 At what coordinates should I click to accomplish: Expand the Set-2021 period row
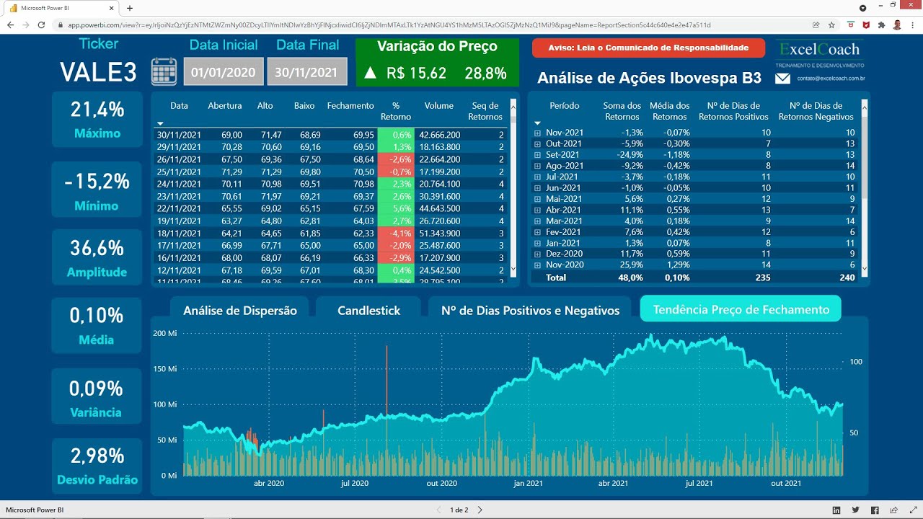tap(537, 155)
